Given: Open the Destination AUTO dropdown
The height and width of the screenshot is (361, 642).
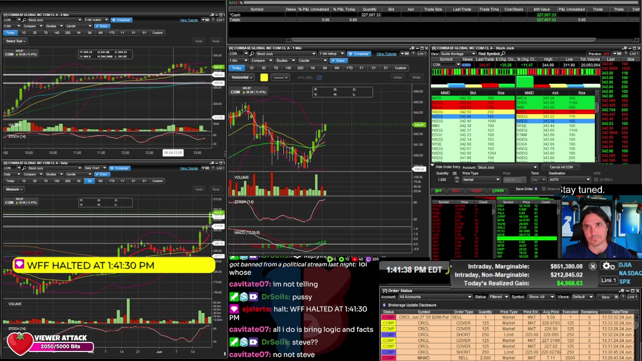Looking at the screenshot, I should click(x=569, y=179).
